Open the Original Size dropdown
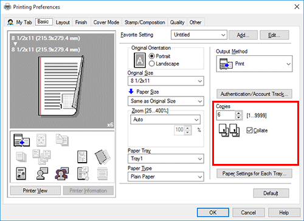The height and width of the screenshot is (221, 304). point(166,81)
